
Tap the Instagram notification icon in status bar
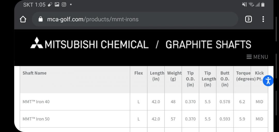(64, 5)
